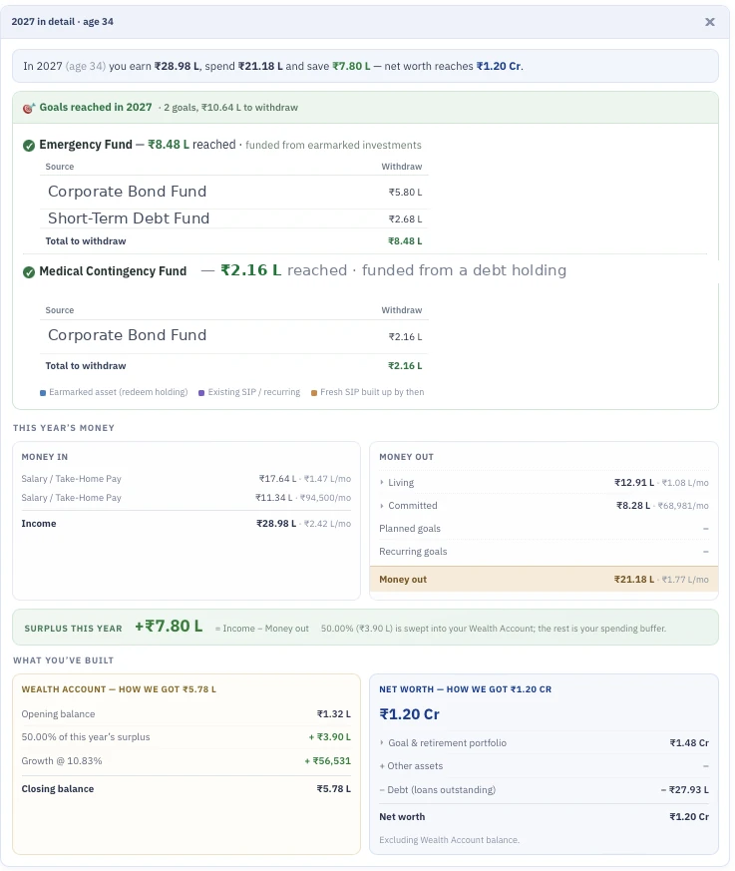The image size is (735, 871).
Task: Click salary row showing ₹17.64 L
Action: pos(185,478)
